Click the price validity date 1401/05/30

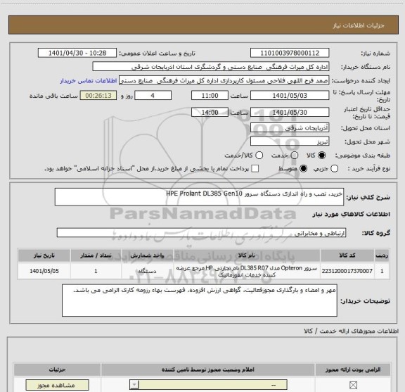[x=290, y=112]
